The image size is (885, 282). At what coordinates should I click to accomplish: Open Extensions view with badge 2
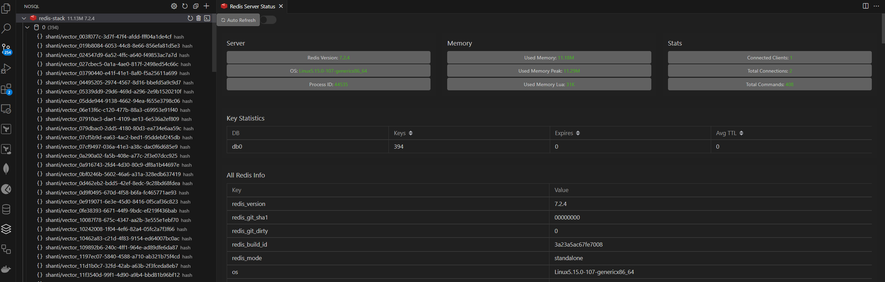pos(6,89)
